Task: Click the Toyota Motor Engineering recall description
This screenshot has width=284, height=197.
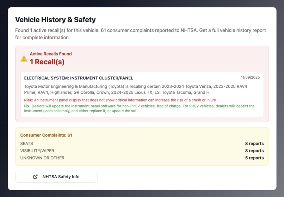Action: pos(135,90)
